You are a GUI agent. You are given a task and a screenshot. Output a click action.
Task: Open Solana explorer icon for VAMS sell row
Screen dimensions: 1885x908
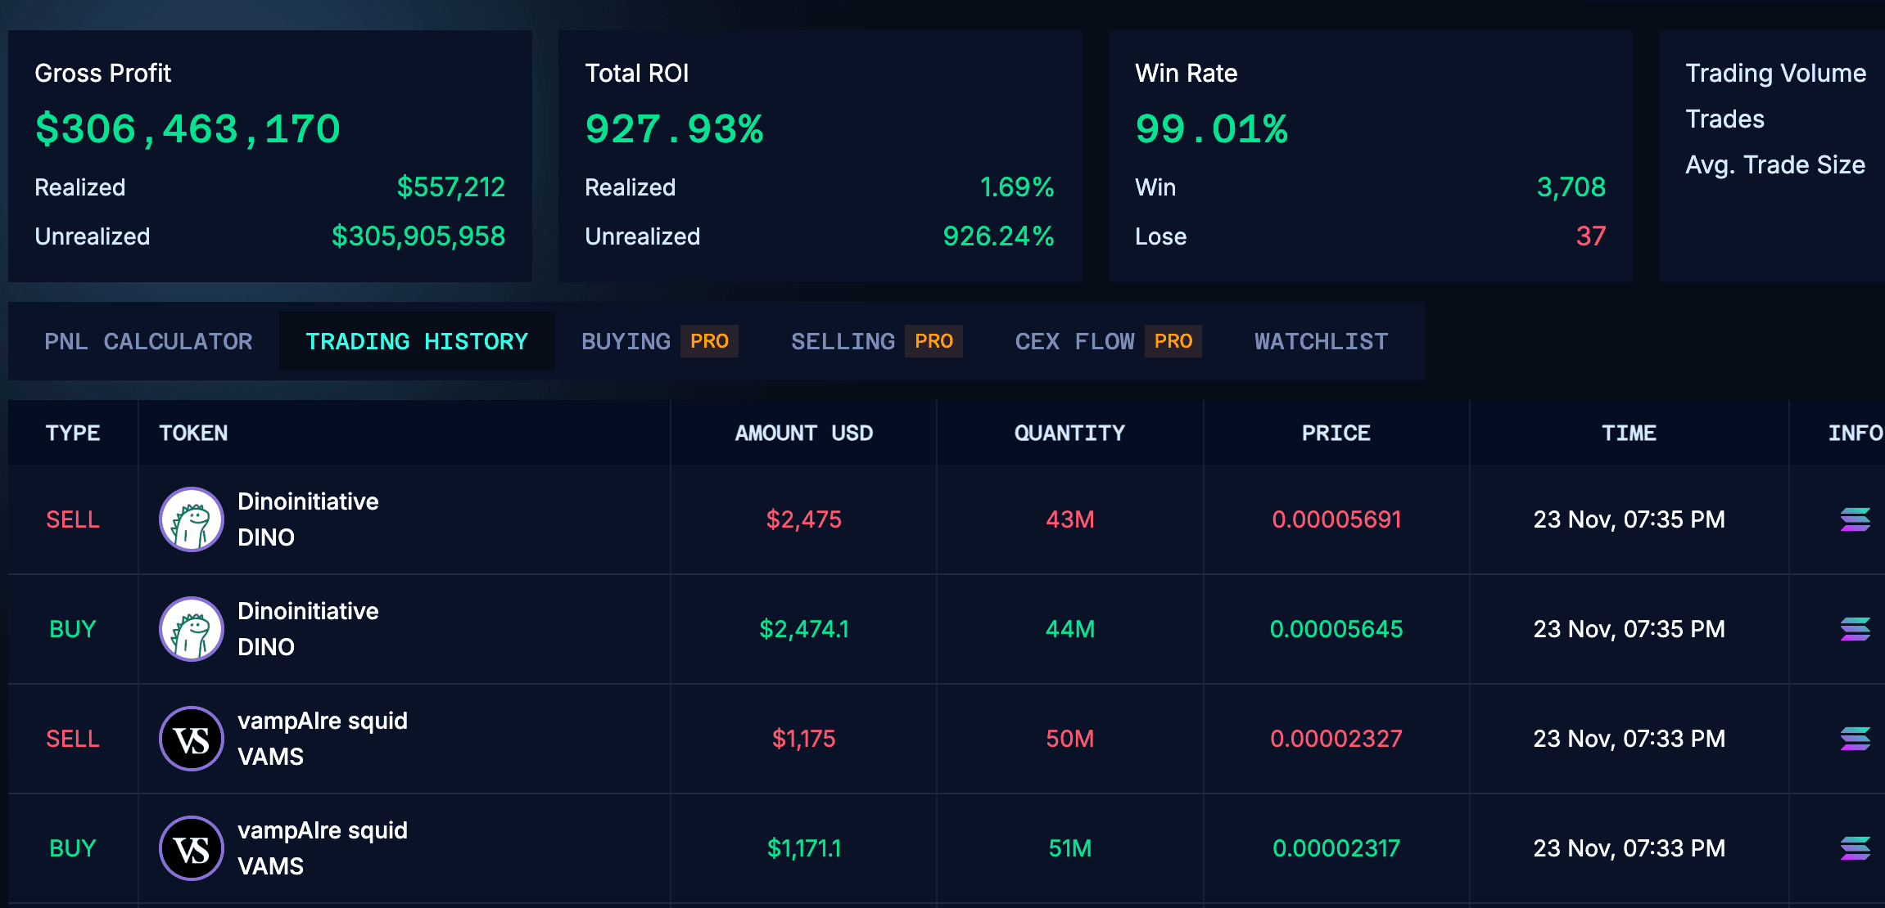click(1855, 739)
